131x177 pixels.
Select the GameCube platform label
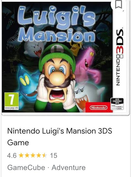tap(26, 168)
